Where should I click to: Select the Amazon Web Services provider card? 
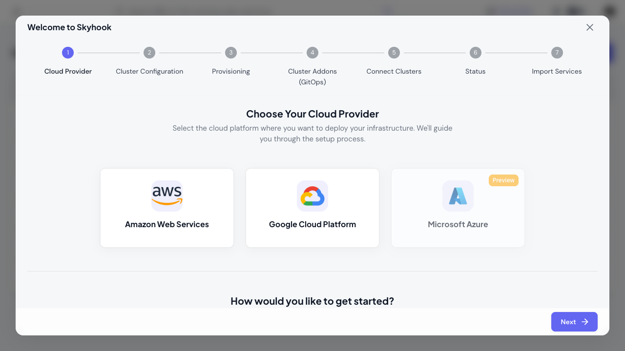click(x=167, y=208)
